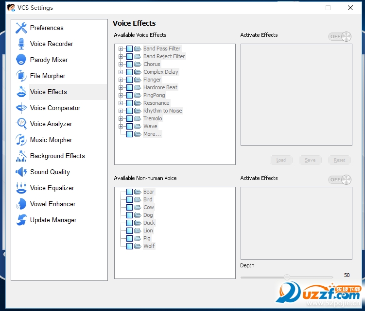The width and height of the screenshot is (365, 311).
Task: Expand the Complex Delay node
Action: pos(121,72)
